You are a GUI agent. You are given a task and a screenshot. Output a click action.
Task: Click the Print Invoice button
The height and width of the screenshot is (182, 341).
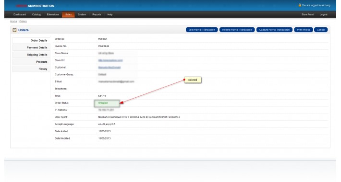coord(304,30)
